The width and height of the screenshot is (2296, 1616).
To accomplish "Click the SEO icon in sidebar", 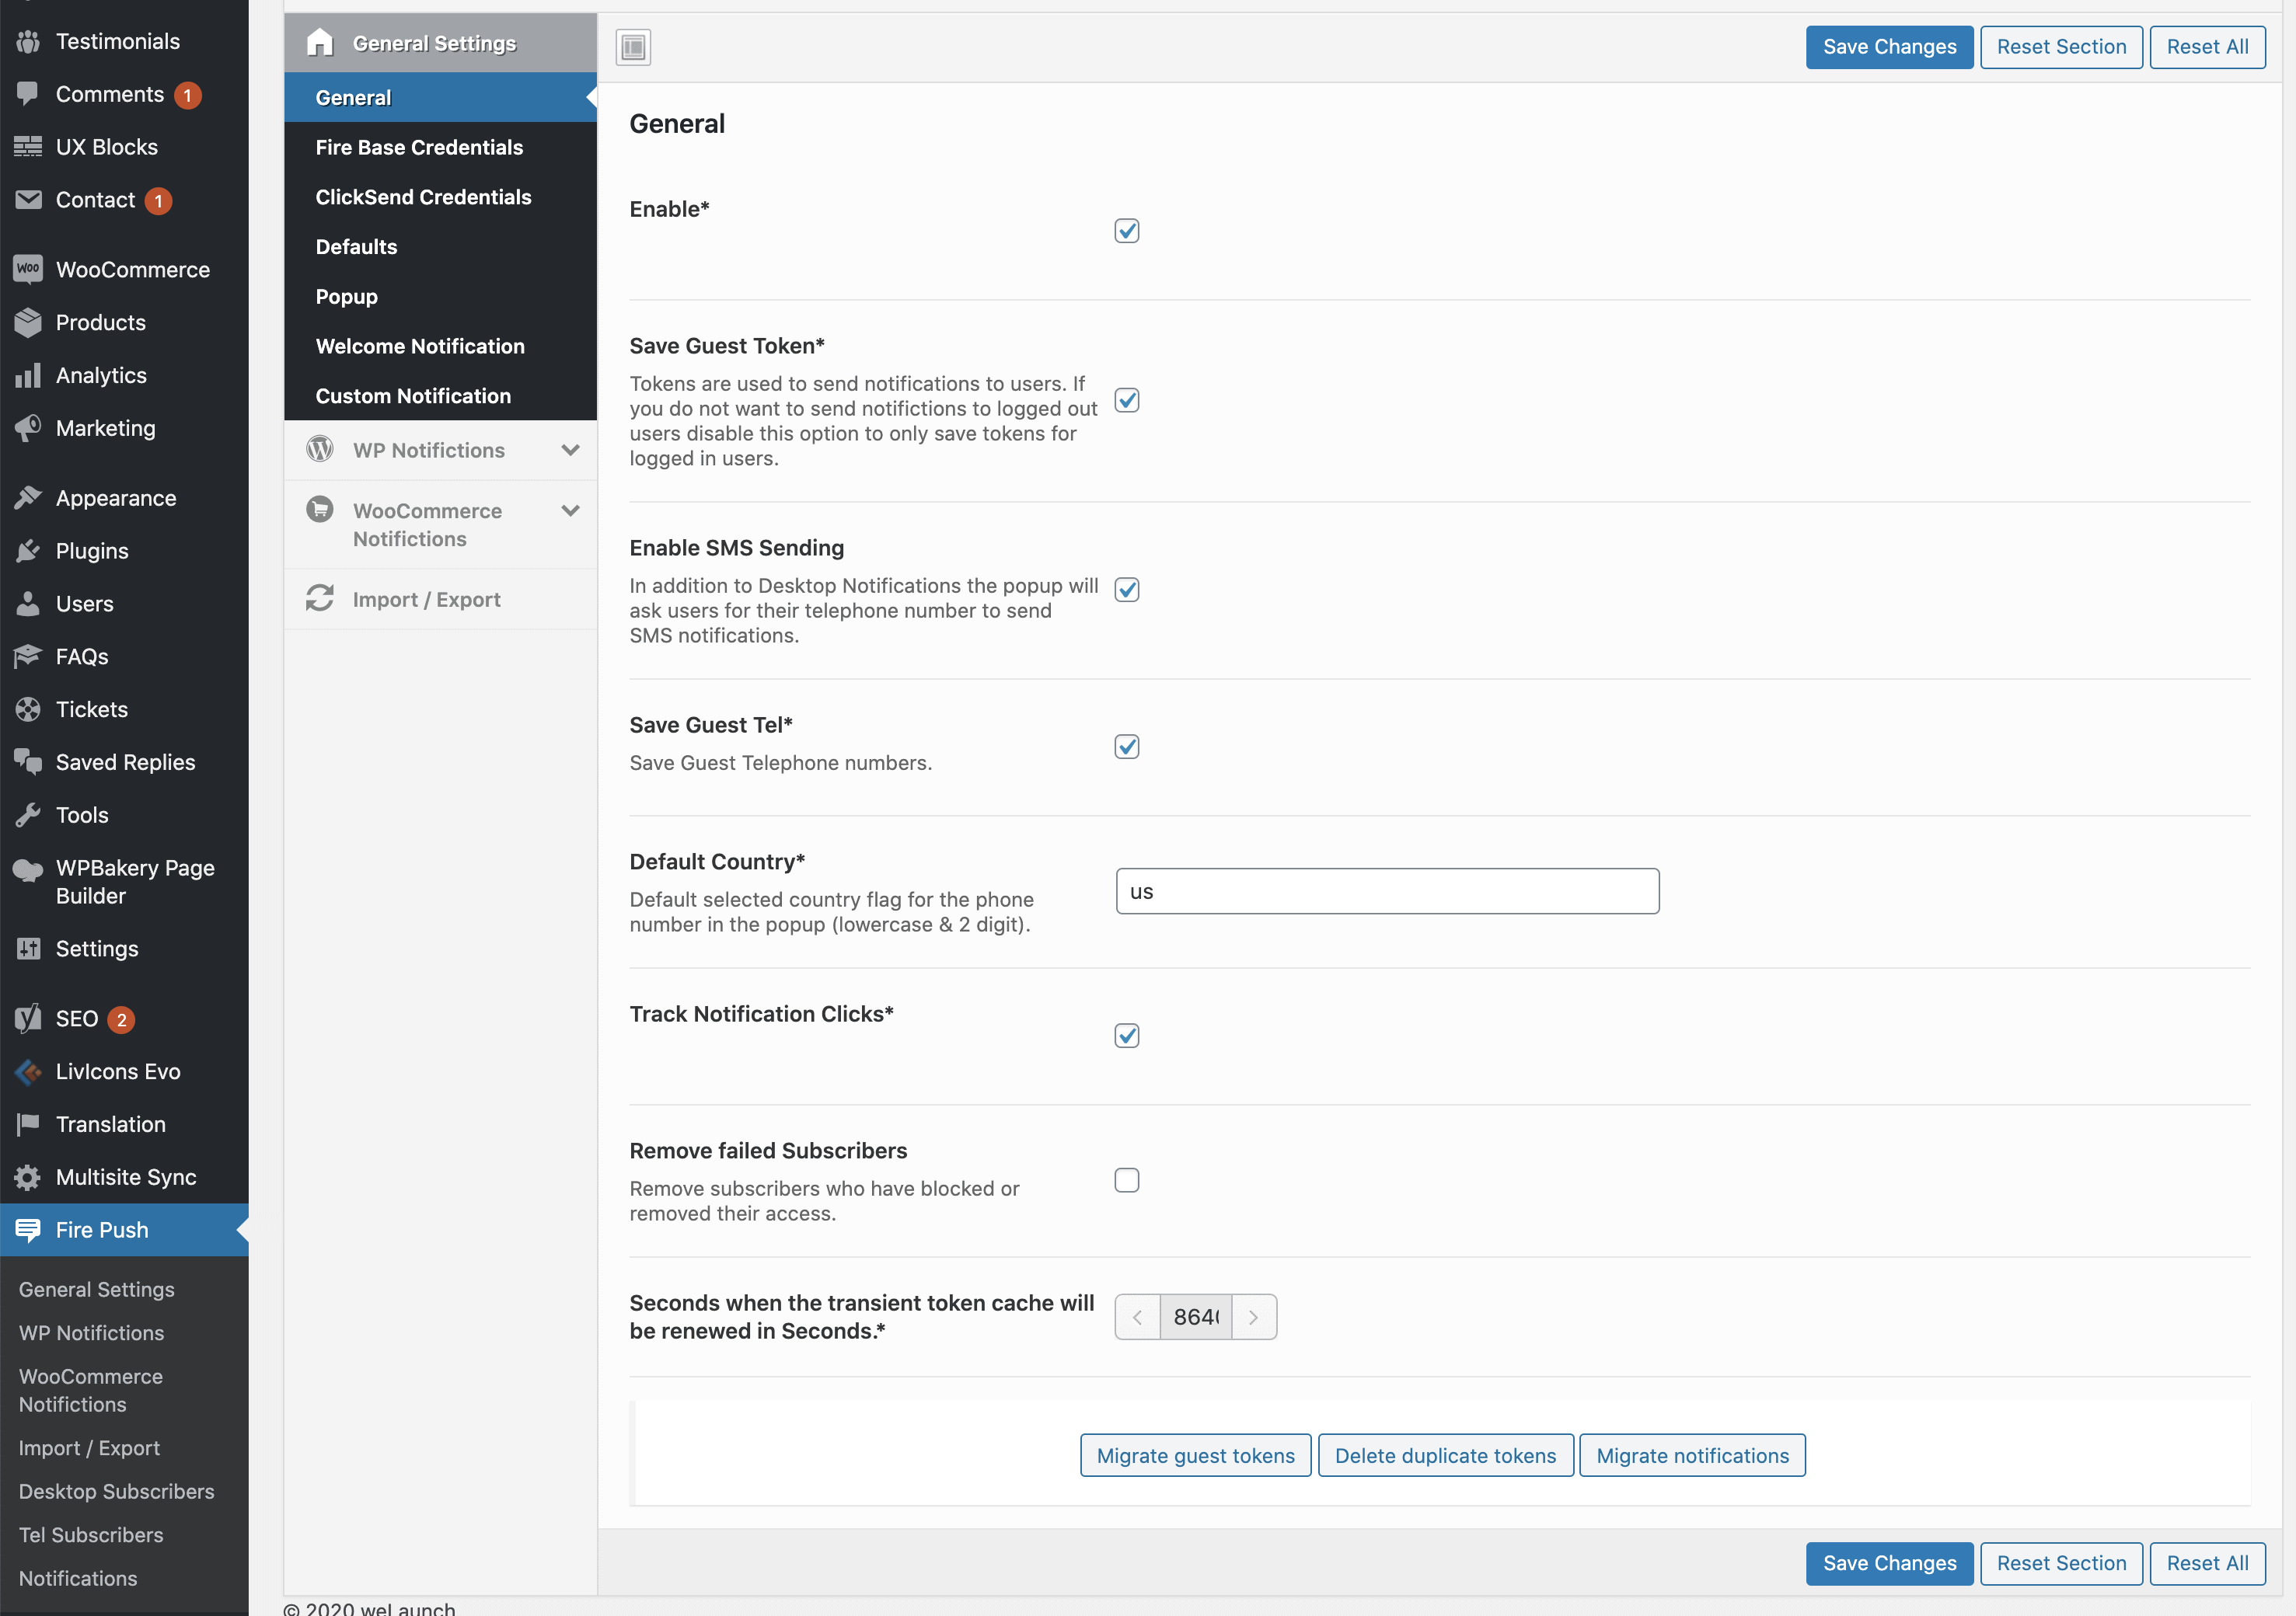I will [27, 1019].
